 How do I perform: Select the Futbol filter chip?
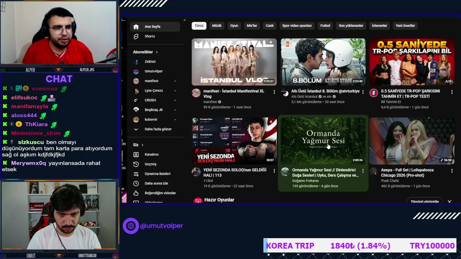(325, 26)
